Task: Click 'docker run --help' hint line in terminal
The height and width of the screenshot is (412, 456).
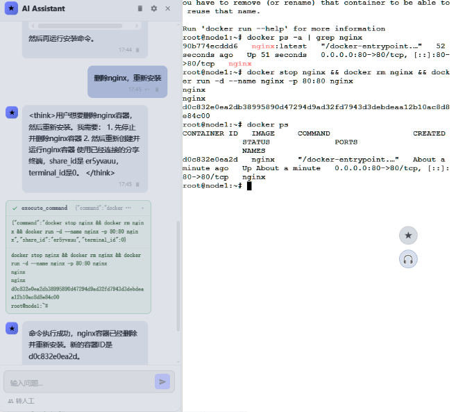Action: (x=284, y=28)
